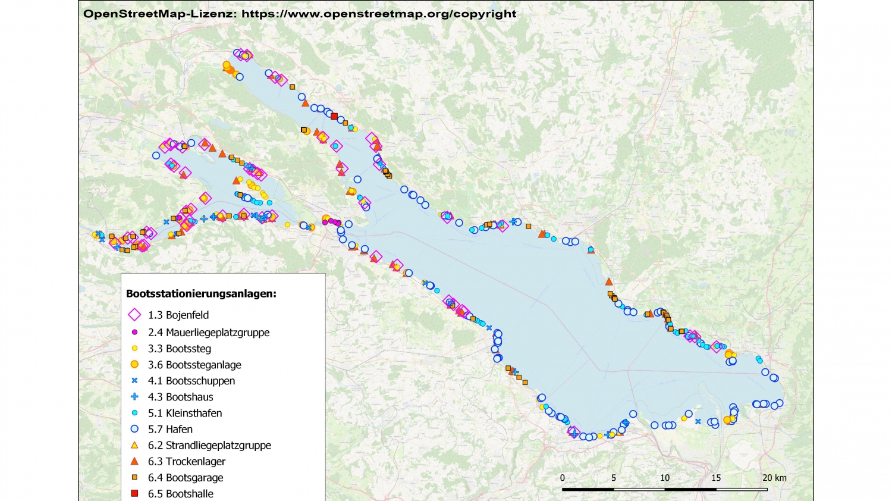Image resolution: width=892 pixels, height=501 pixels.
Task: Click the small yellow Bootssteg legend dot
Action: 134,348
